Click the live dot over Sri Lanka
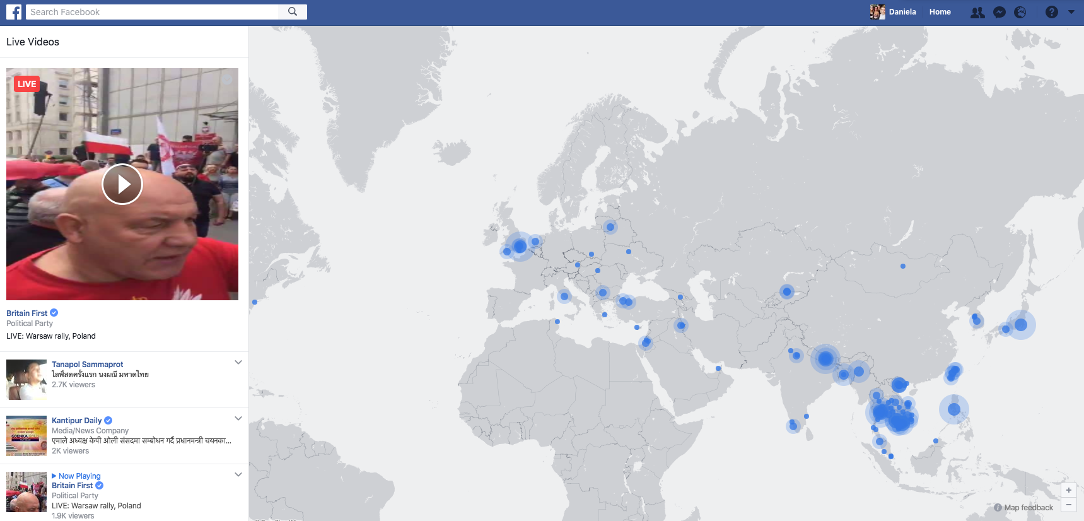The height and width of the screenshot is (521, 1084). pyautogui.click(x=793, y=426)
